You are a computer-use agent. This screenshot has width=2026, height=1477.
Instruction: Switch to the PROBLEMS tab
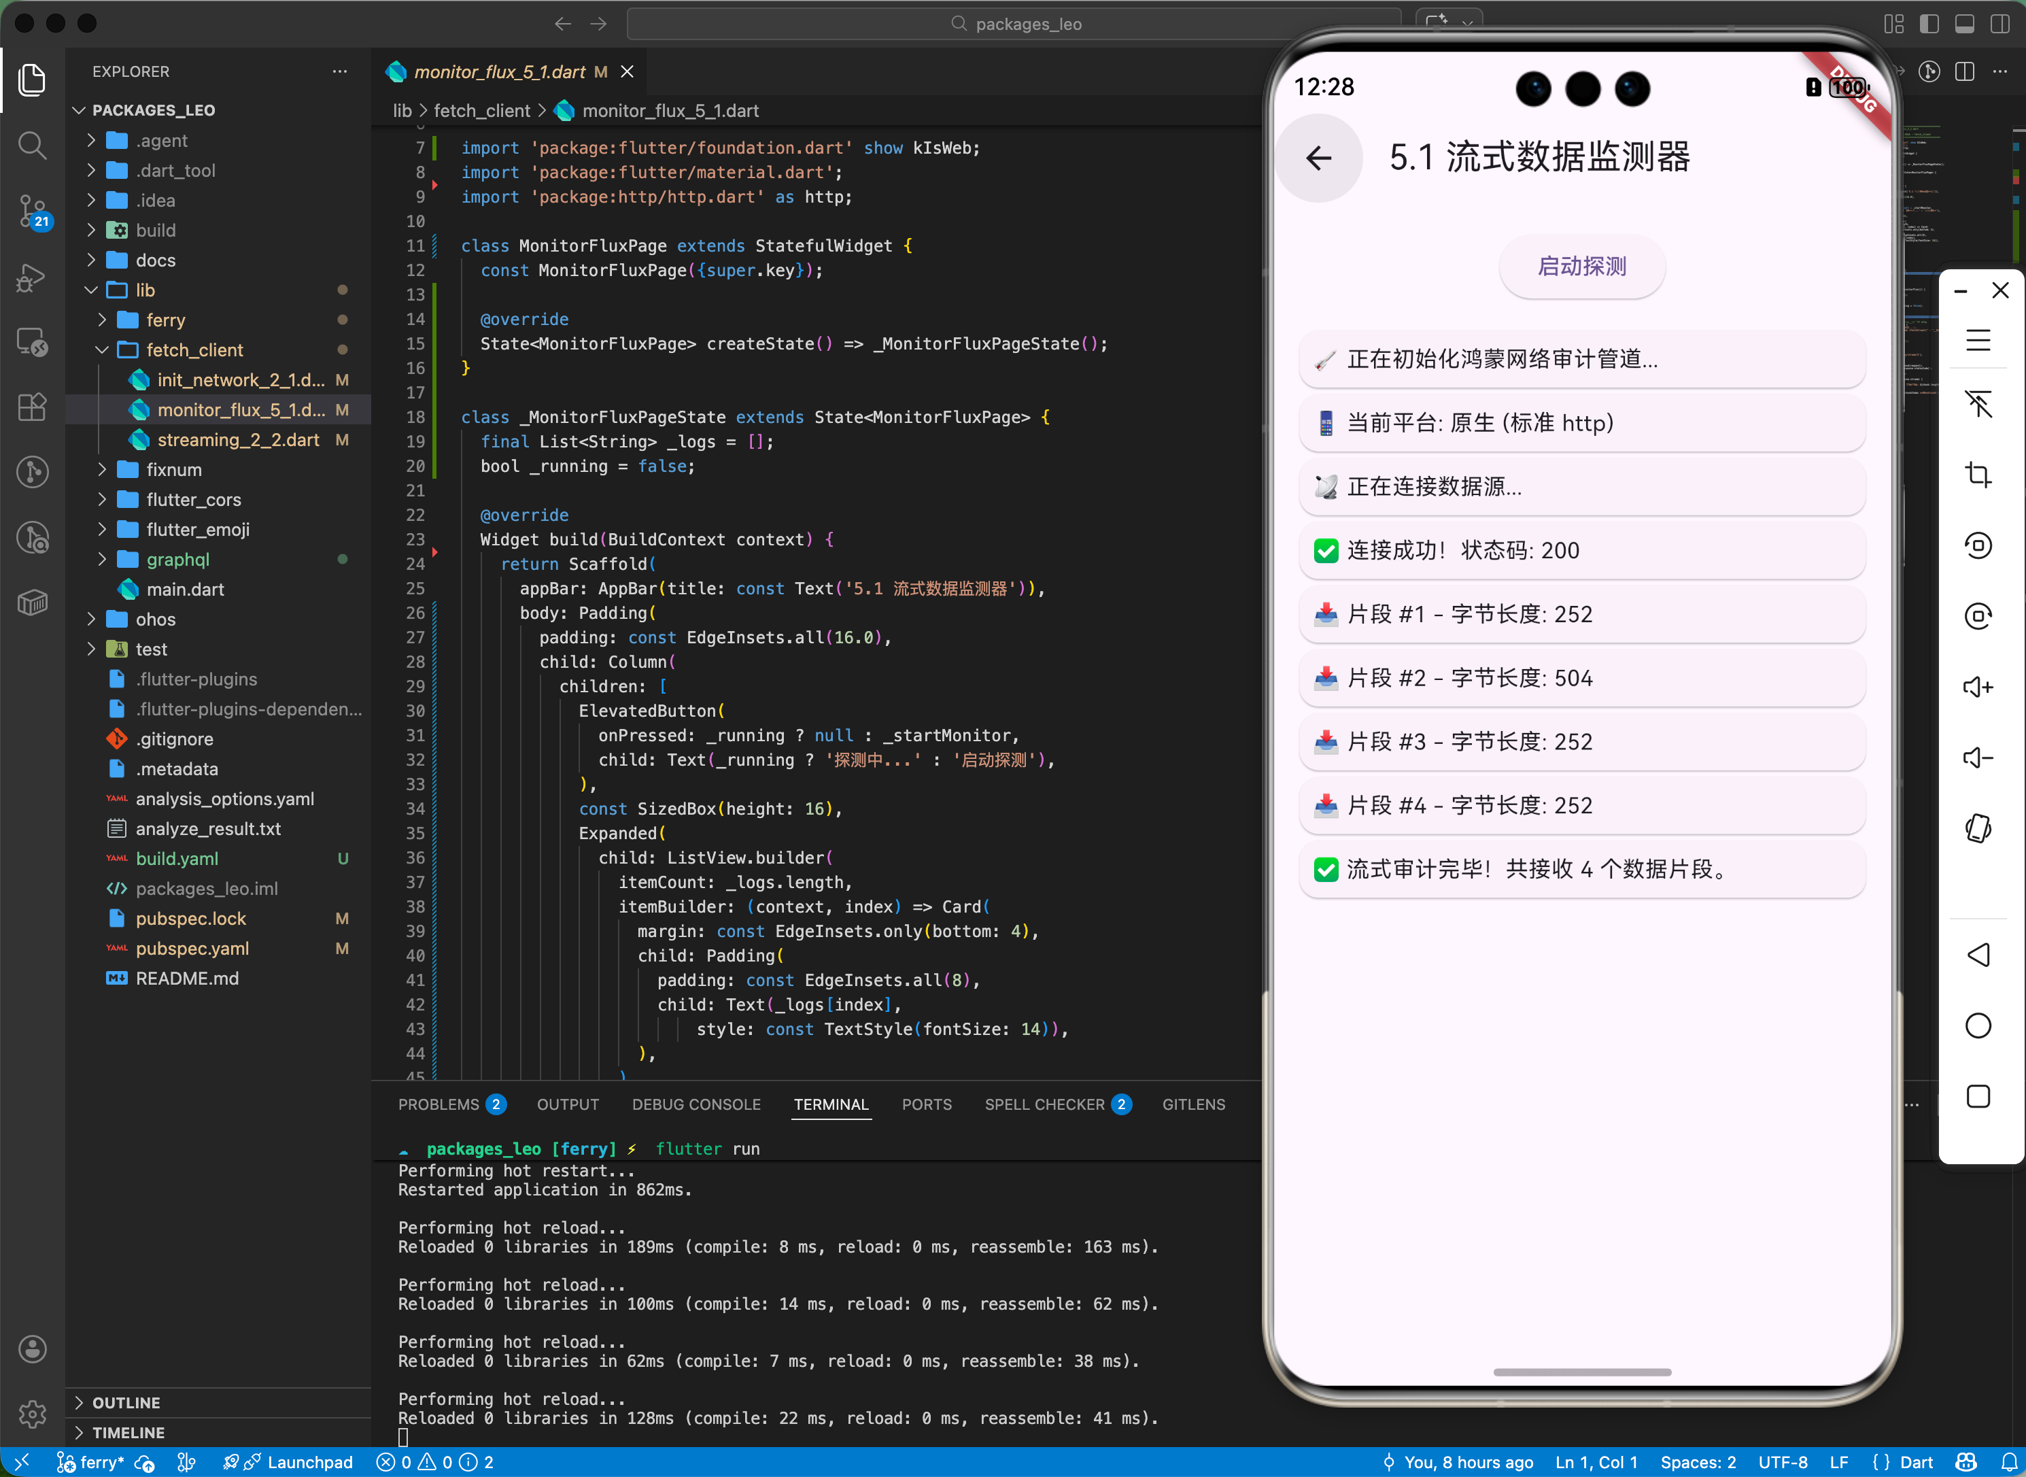(439, 1104)
